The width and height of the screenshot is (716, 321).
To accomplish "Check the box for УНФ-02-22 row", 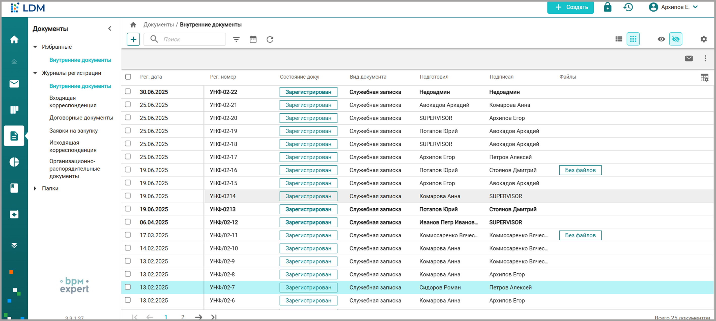I will 128,91.
